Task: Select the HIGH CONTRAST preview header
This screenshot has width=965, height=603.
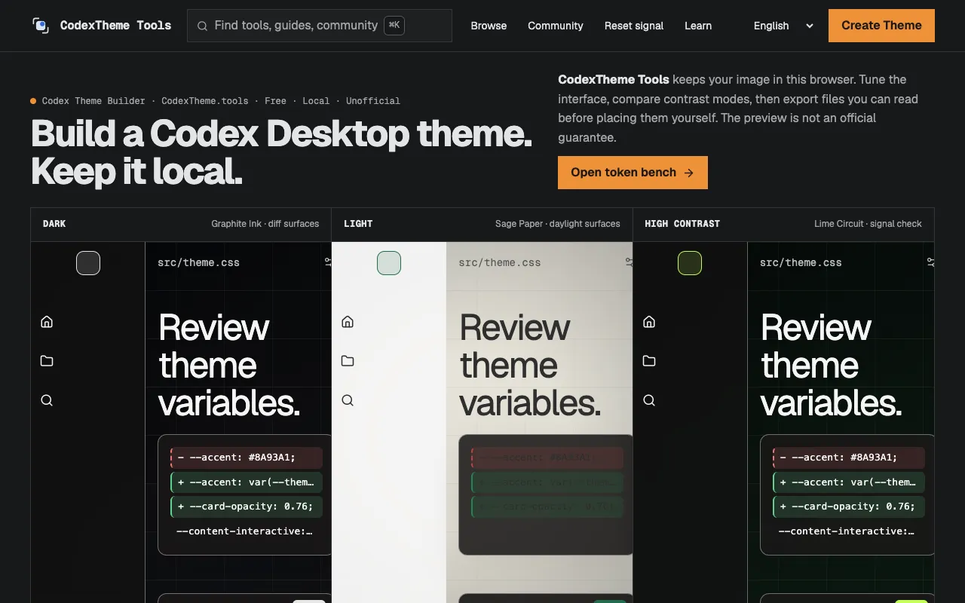Action: pos(783,224)
